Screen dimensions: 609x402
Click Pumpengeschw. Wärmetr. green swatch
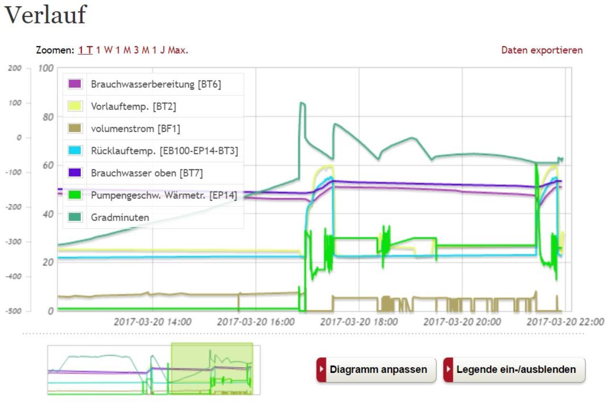(76, 195)
